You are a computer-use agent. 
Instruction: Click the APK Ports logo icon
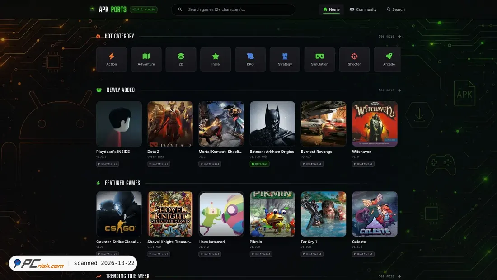tap(92, 9)
